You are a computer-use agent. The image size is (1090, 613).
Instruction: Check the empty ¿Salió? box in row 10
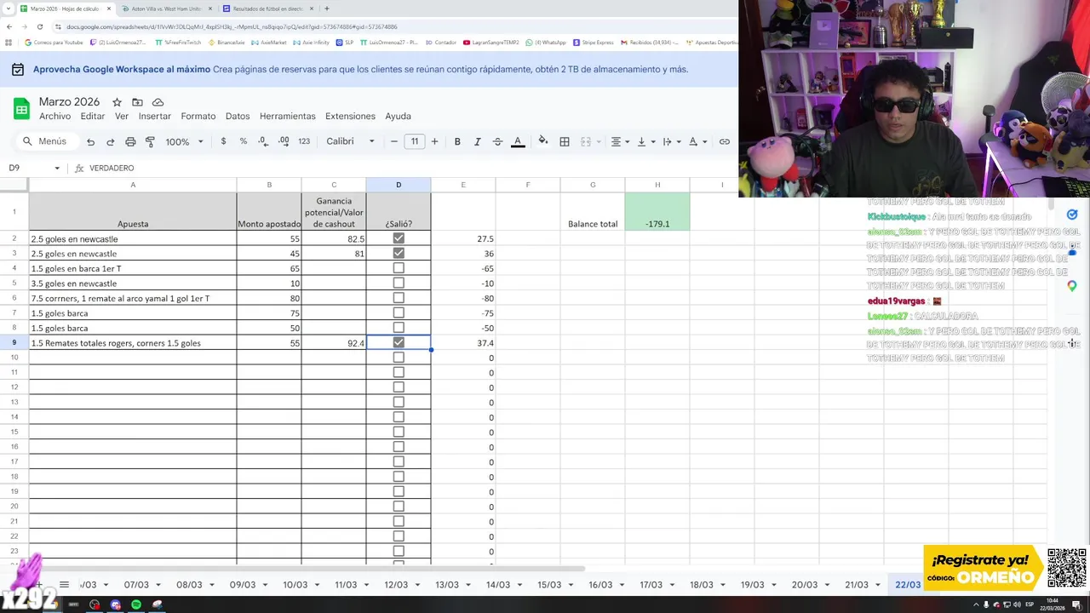399,358
